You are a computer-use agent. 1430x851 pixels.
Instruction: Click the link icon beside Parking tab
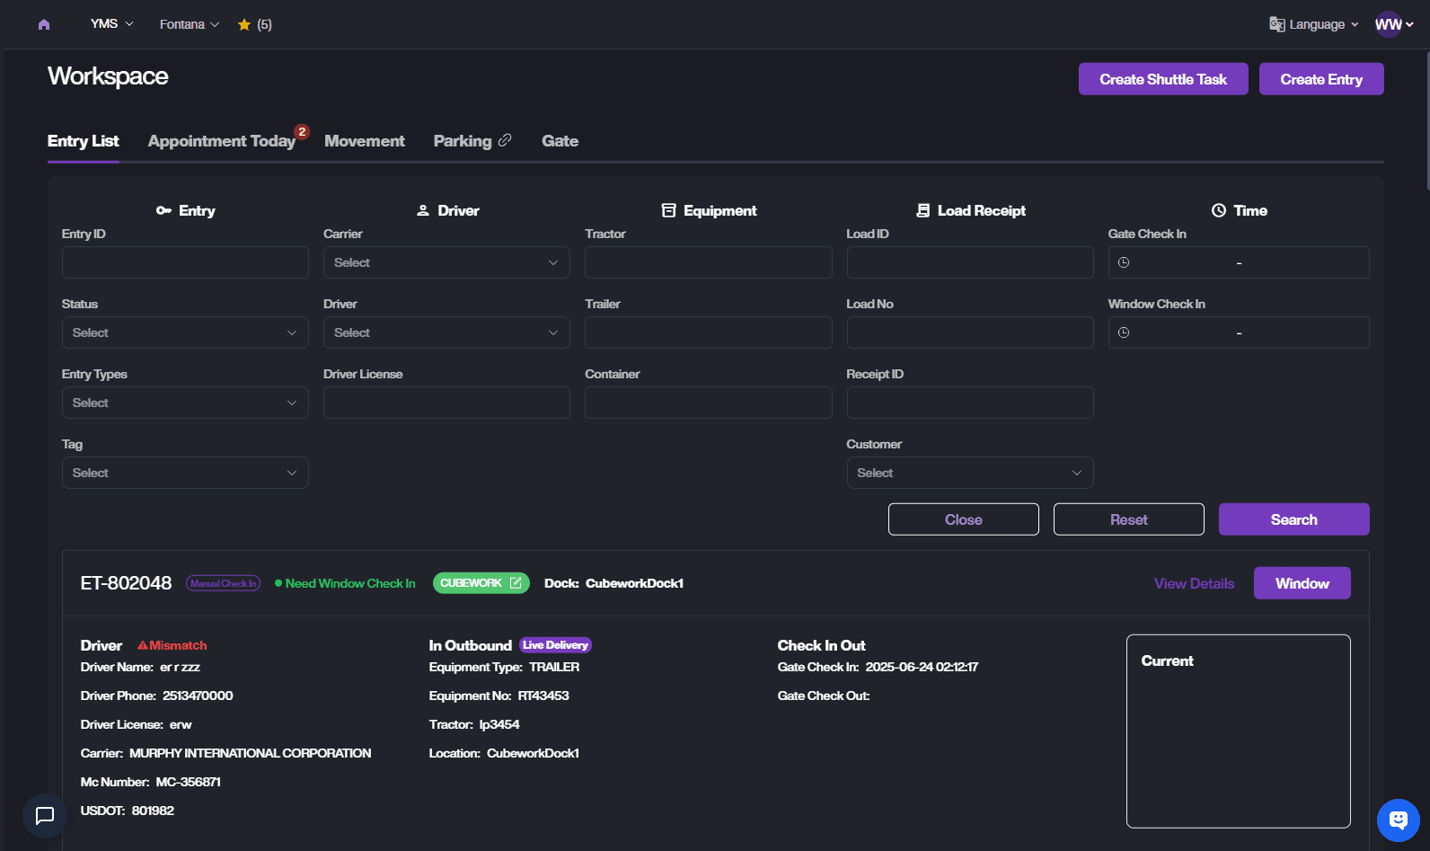(505, 140)
